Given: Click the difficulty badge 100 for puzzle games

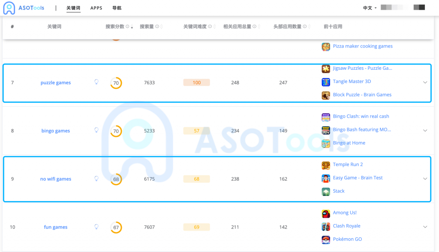Looking at the screenshot, I should coord(196,83).
